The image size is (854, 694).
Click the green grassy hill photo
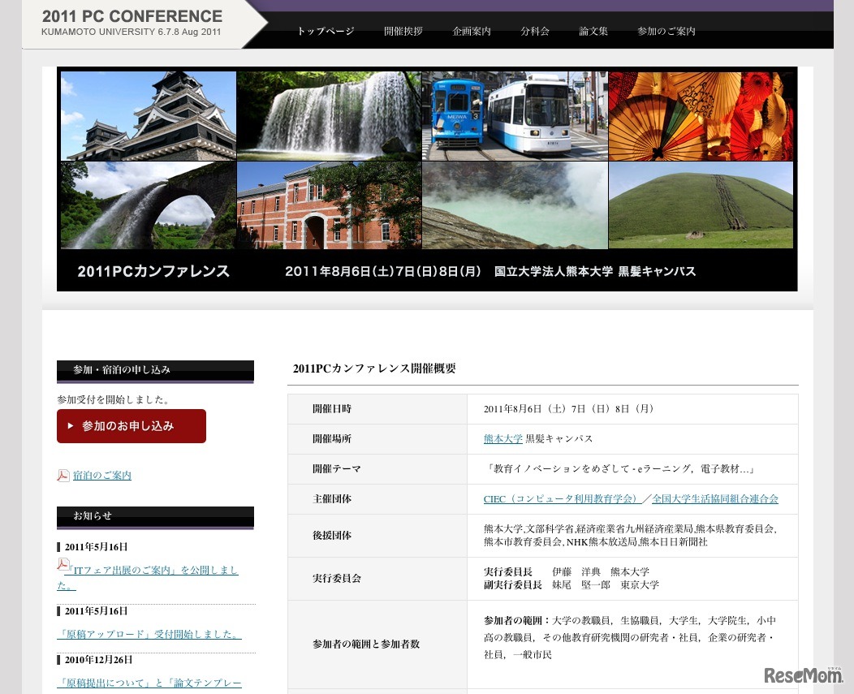[x=701, y=205]
